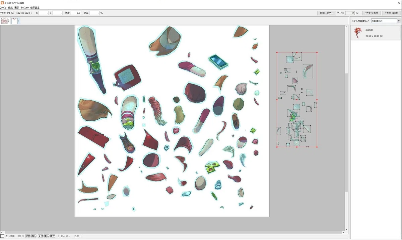Click the canvas vertical scrollbar up arrow
The image size is (402, 240).
coord(346,27)
